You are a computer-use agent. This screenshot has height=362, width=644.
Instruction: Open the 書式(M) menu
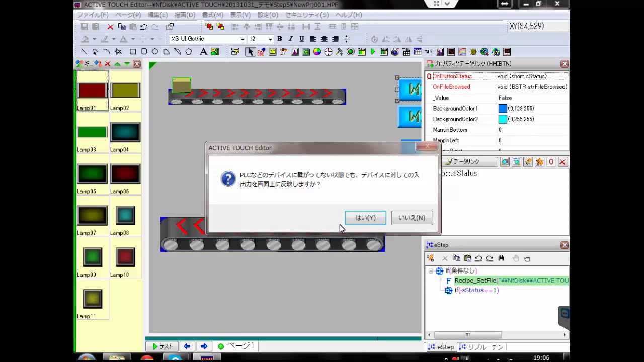212,15
